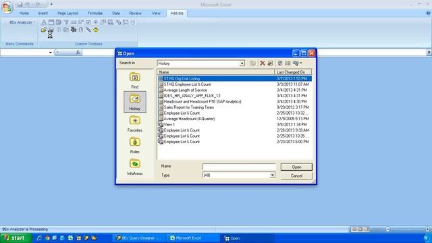
Task: Click the Normal view status bar icon
Action: 354,230
